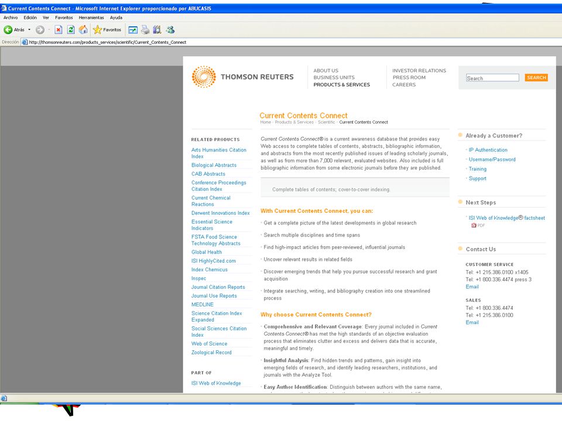Open the Ver menu
Screen dimensions: 562x421
46,18
